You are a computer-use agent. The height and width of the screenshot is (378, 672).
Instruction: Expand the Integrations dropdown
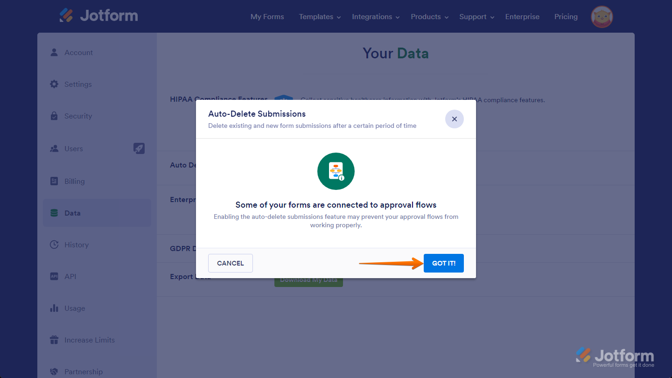(x=372, y=17)
